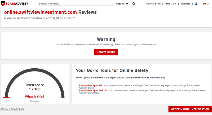Viewport: 212px width, 115px height.
Task: Click the ScamAdviser shield logo
Action: point(15,4)
